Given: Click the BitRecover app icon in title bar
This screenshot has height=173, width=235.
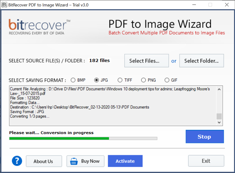Looking at the screenshot, I should tap(4, 5).
